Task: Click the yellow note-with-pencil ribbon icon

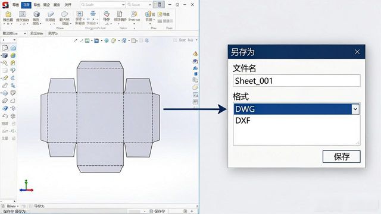Action: point(160,14)
